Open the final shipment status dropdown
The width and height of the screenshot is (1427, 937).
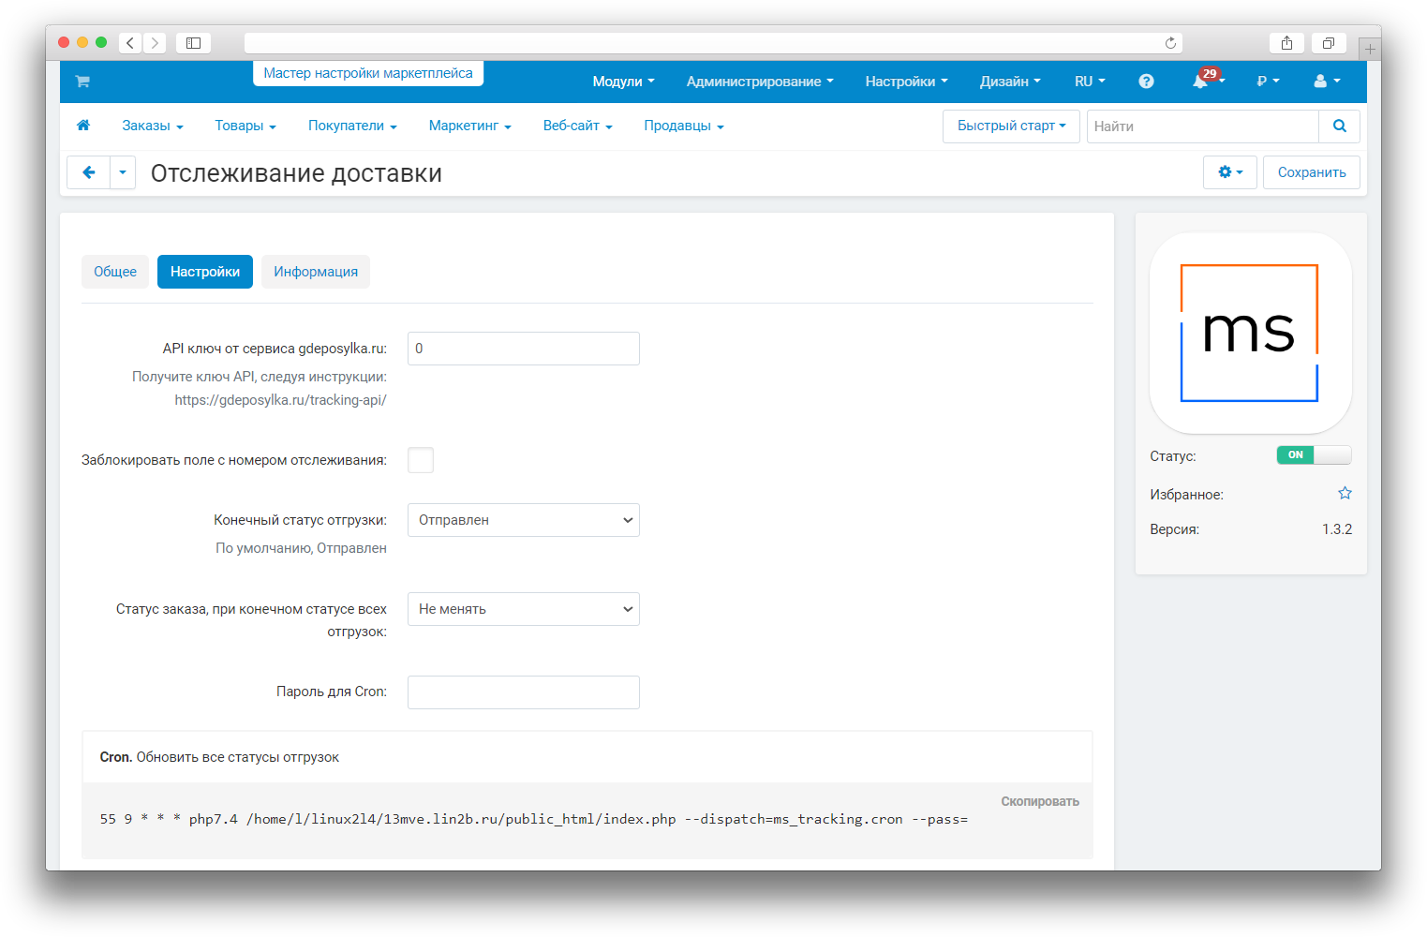[523, 520]
